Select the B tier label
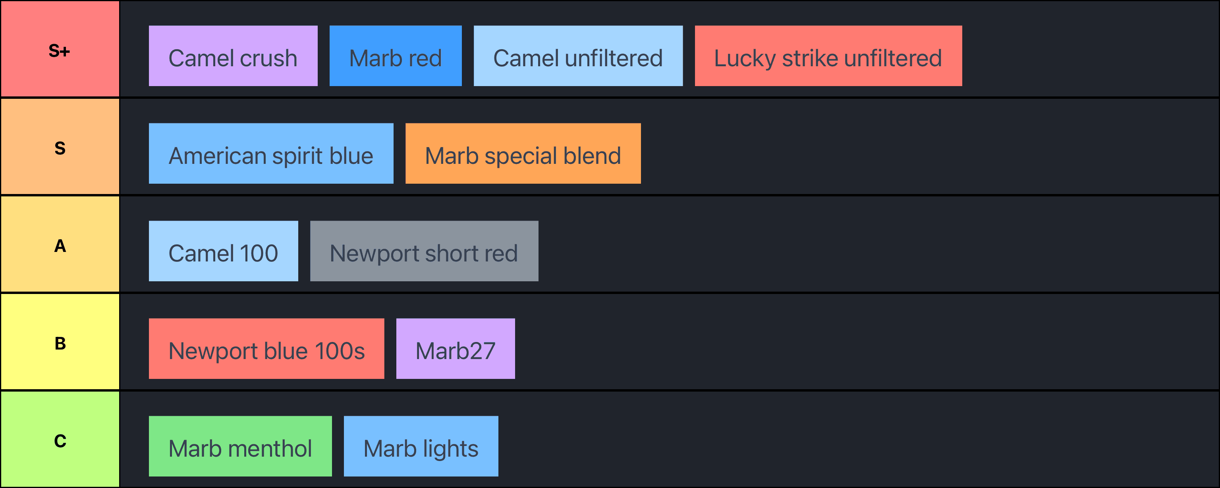Screen dimensions: 1220x488 tap(60, 342)
